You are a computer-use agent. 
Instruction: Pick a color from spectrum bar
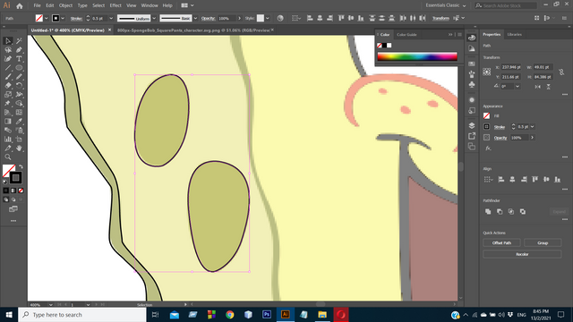click(x=417, y=56)
